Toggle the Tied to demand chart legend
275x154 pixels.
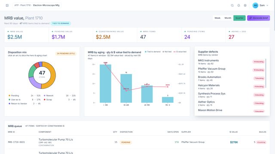click(153, 52)
